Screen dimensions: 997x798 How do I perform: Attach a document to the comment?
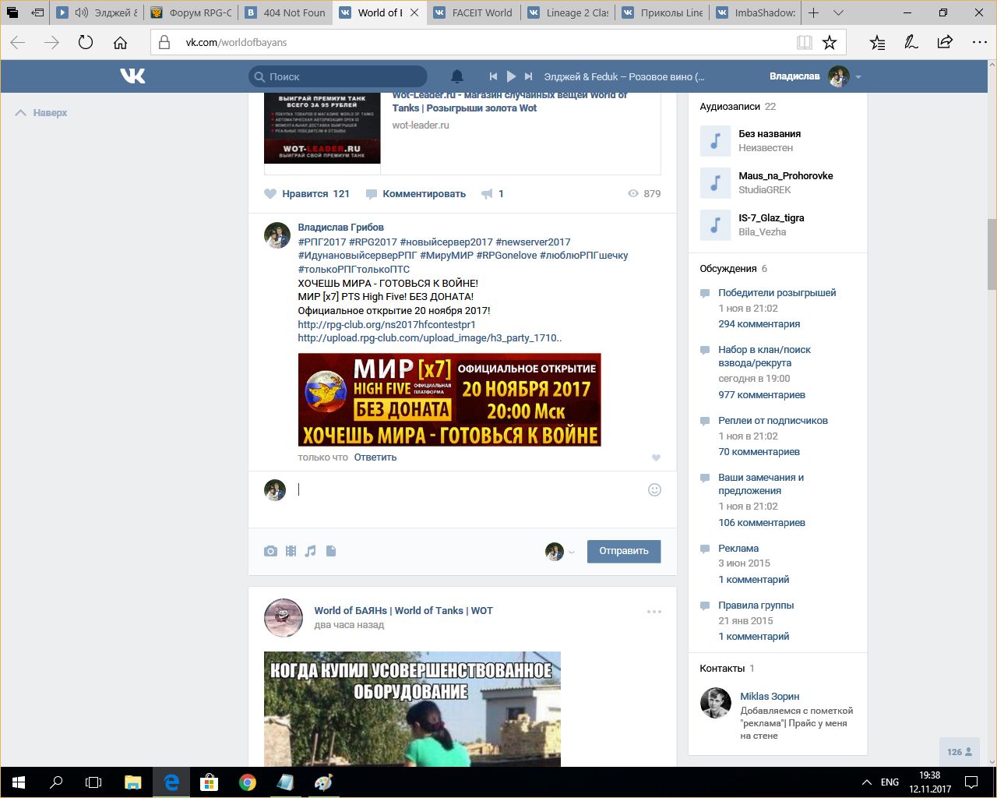coord(330,551)
